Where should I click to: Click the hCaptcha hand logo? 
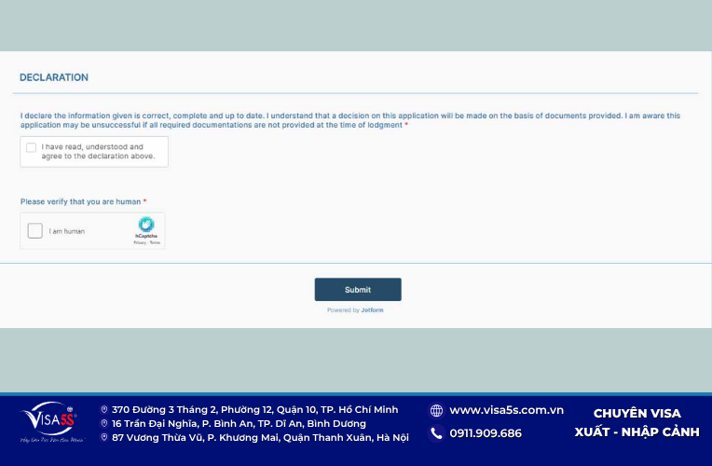tap(146, 225)
